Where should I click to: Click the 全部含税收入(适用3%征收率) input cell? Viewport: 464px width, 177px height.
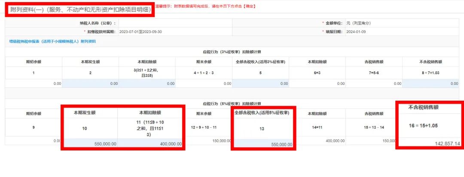[260, 84]
